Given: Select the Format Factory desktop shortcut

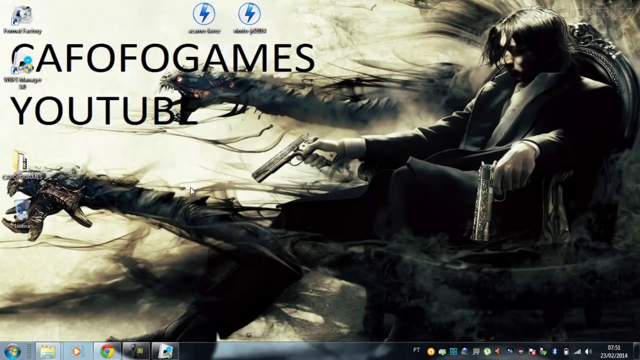Looking at the screenshot, I should point(22,19).
